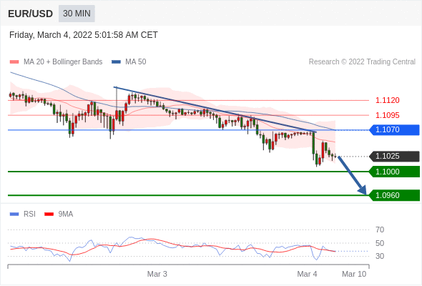The image size is (422, 286).
Task: Toggle the RSI legend label
Action: [29, 214]
